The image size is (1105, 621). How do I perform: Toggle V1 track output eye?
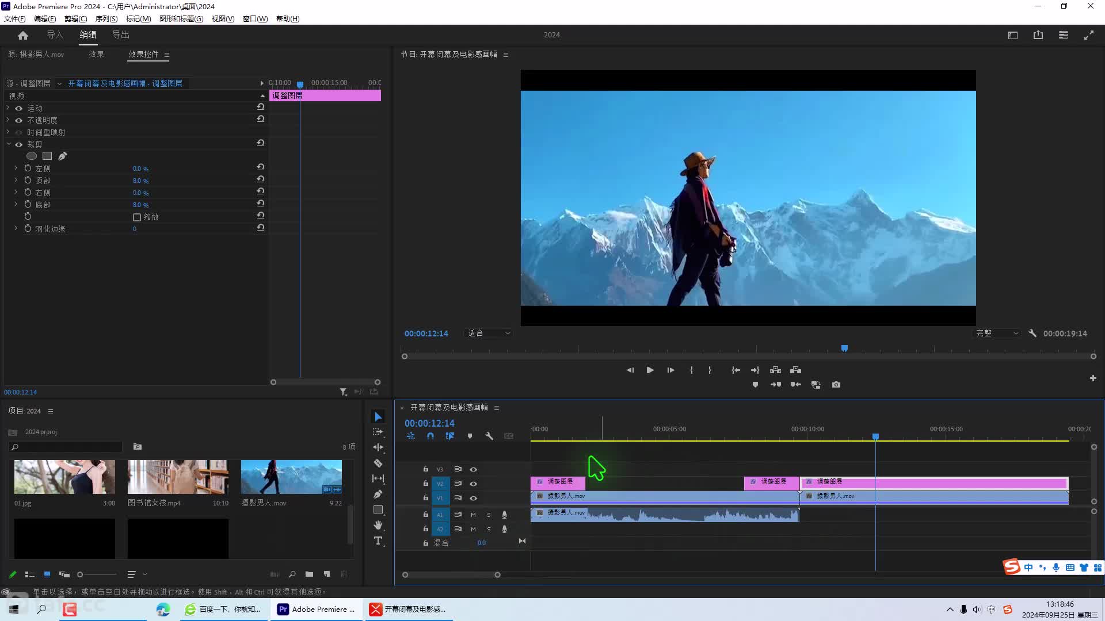click(x=473, y=498)
